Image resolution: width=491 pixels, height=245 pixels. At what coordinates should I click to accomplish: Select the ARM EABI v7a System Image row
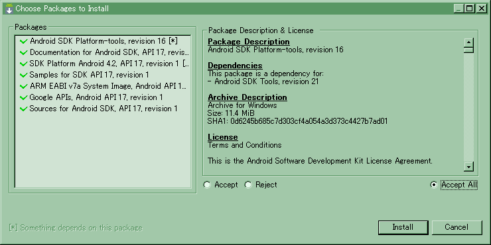point(103,86)
